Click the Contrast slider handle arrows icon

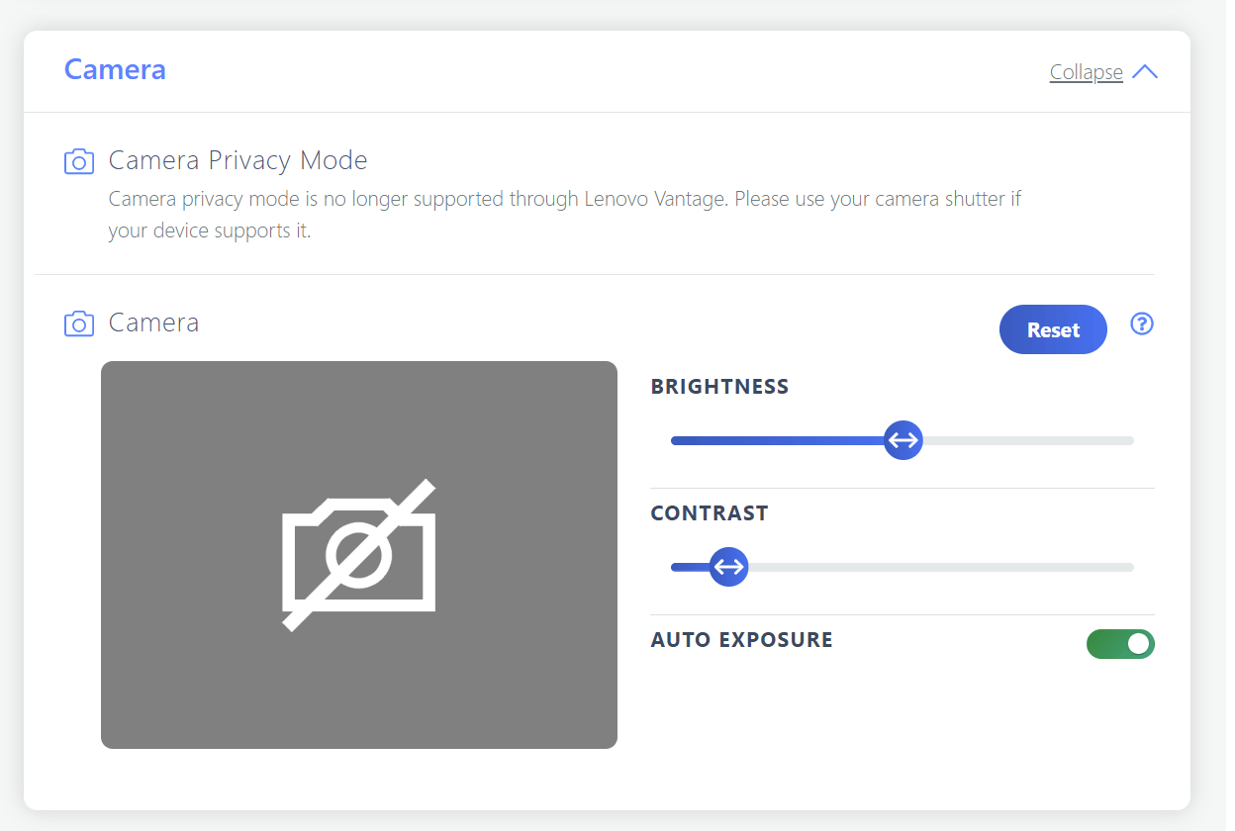pos(729,567)
